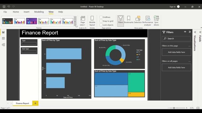Click the redo arrow icon

[14, 7]
